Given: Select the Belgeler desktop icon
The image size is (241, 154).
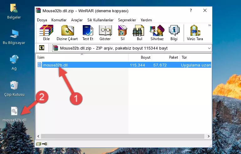Looking at the screenshot, I should 14,12.
